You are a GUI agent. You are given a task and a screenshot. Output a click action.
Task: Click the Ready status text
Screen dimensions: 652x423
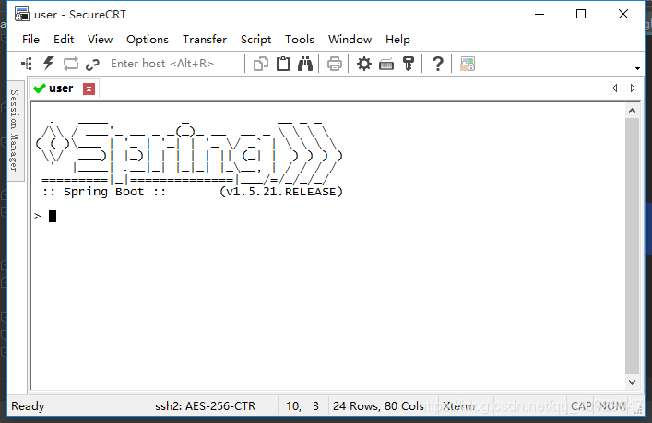point(28,406)
